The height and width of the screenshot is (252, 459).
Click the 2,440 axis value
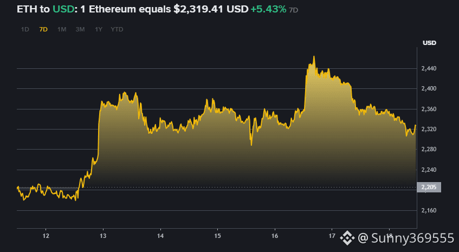click(429, 68)
